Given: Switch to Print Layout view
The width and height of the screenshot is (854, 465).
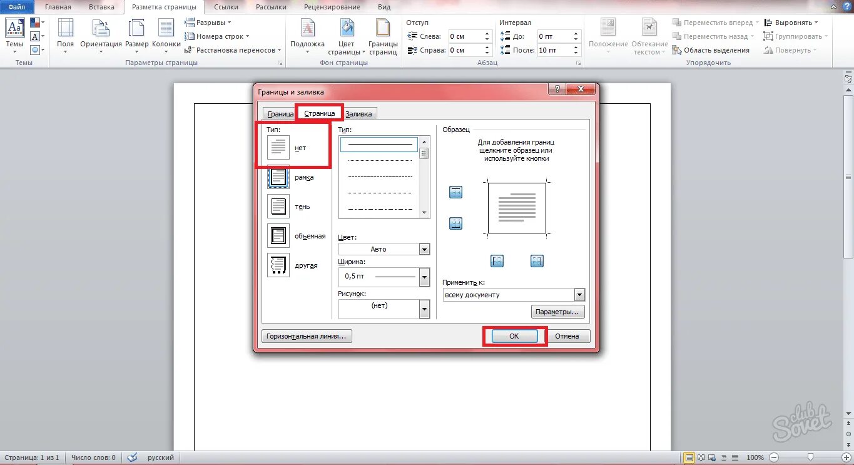Looking at the screenshot, I should (x=689, y=457).
